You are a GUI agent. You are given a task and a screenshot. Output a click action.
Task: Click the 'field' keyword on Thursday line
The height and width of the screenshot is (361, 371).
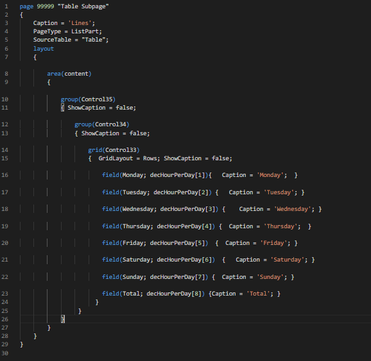coord(110,226)
